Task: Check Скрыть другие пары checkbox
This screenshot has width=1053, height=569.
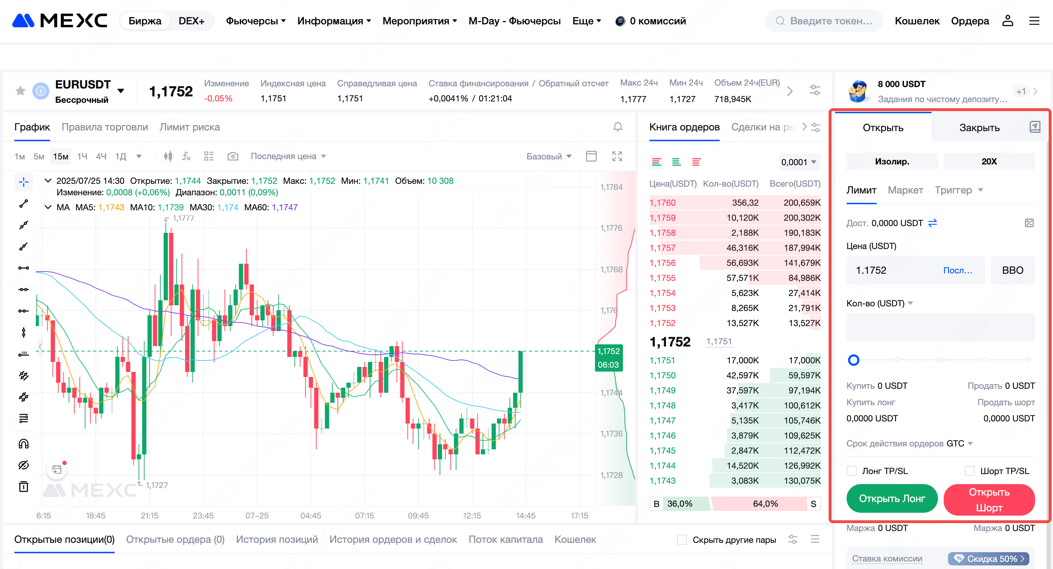Action: click(682, 540)
